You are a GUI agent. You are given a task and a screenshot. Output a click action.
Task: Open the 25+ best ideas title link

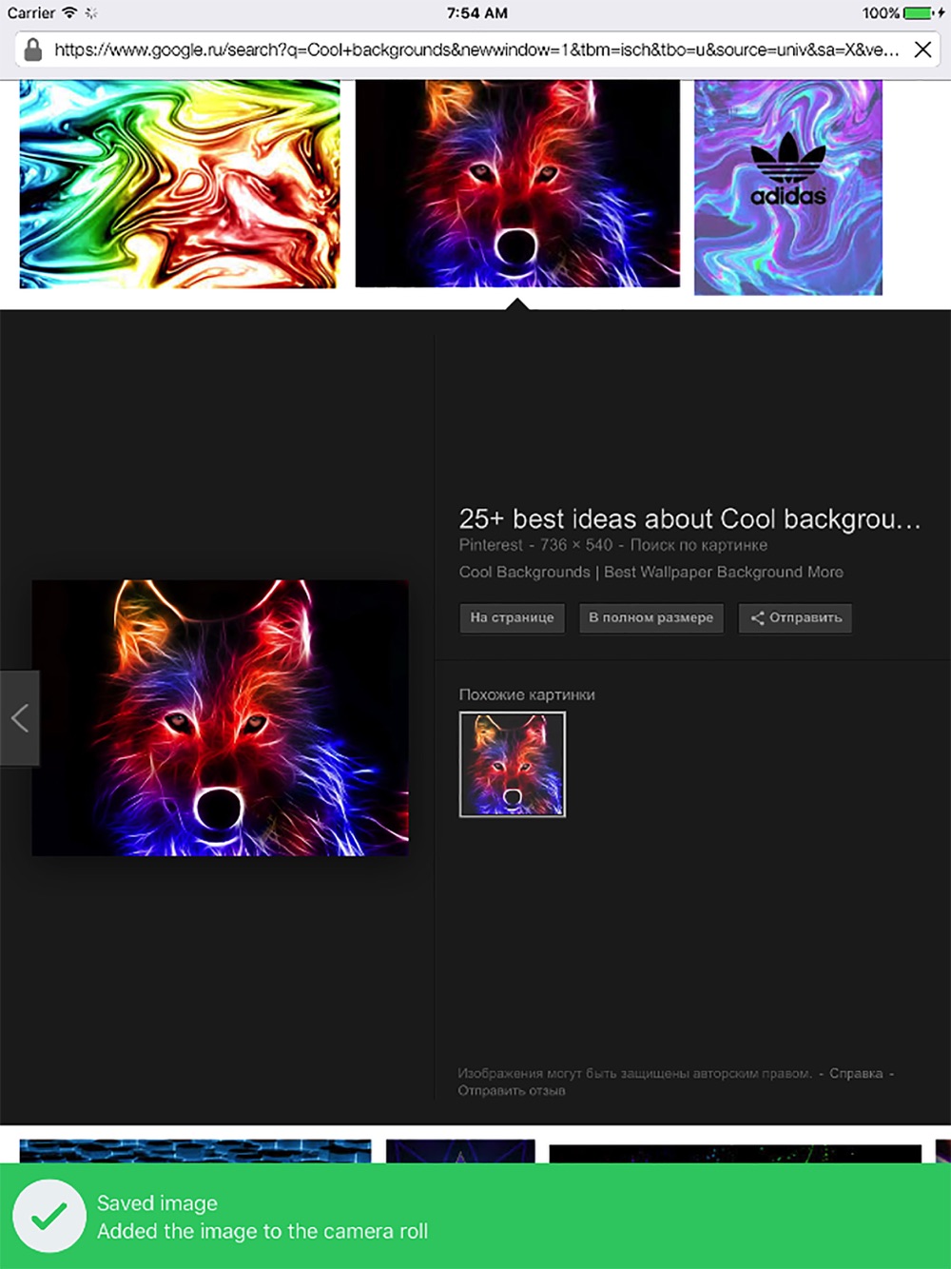click(689, 519)
